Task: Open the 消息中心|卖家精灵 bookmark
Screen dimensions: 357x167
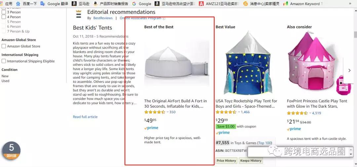Action: point(261,4)
